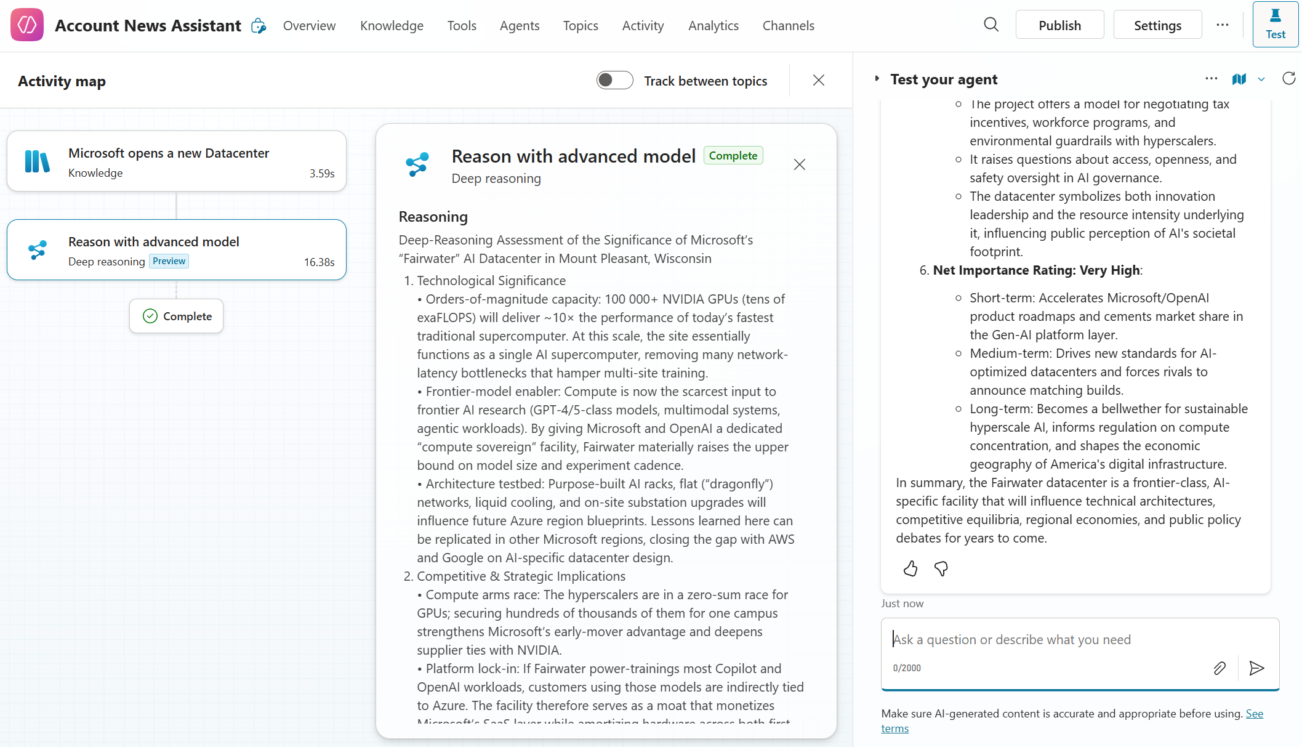Viewport: 1302px width, 747px height.
Task: Open the header more options ellipsis menu
Action: pos(1223,25)
